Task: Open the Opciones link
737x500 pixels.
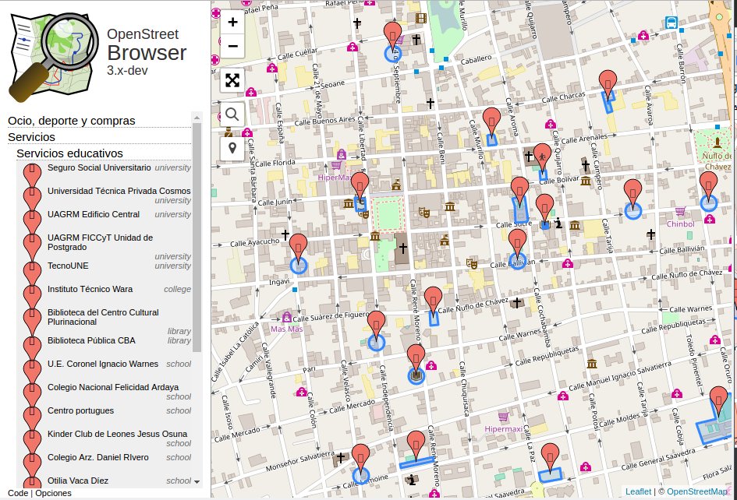Action: click(53, 493)
